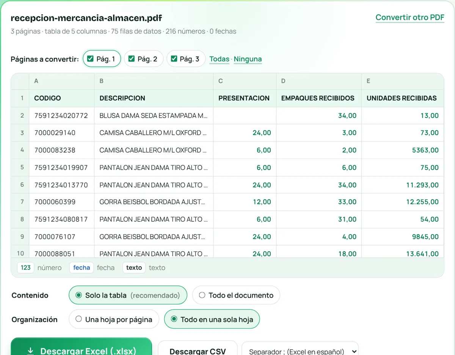Screen dimensions: 455x355
Task: Click code cell 7000088051
Action: click(x=62, y=252)
